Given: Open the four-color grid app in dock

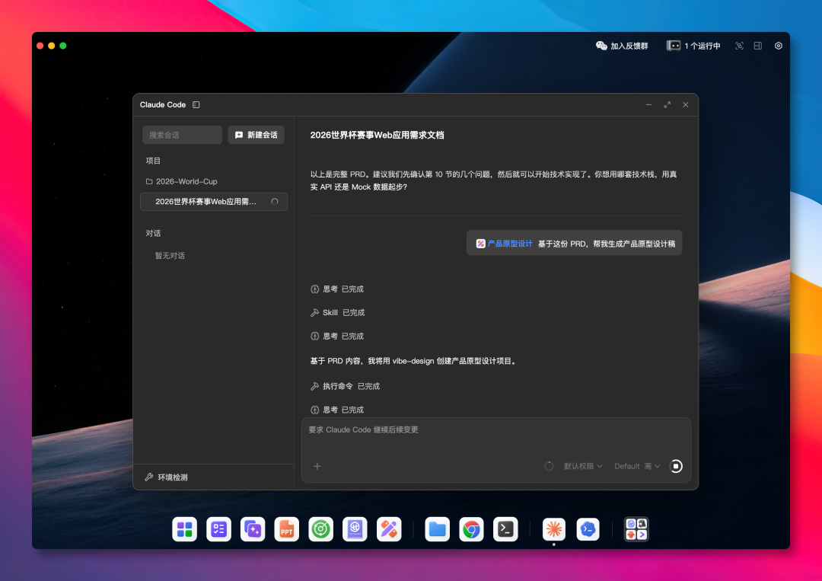Looking at the screenshot, I should tap(184, 530).
